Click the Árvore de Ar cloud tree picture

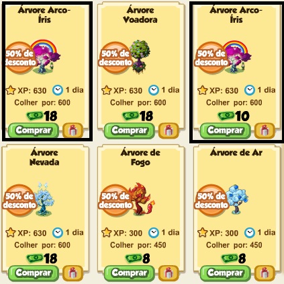coord(237,199)
